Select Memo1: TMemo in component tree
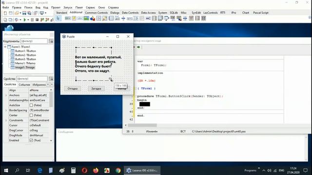The image size is (312, 175). (25, 63)
